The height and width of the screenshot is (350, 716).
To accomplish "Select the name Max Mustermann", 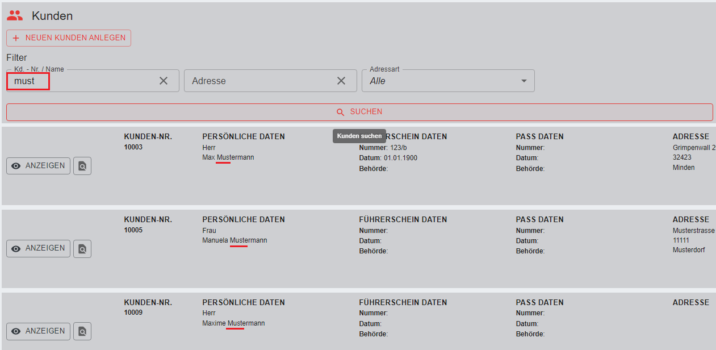I will pos(228,157).
